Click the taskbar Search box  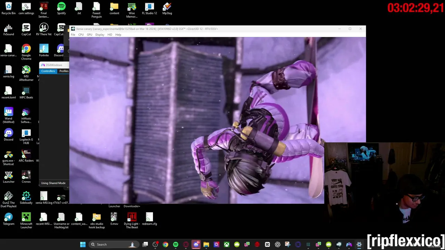[113, 244]
